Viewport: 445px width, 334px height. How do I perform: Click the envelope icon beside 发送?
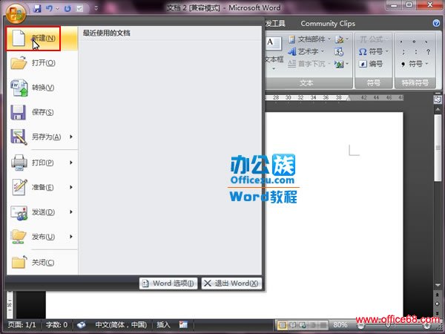(19, 212)
